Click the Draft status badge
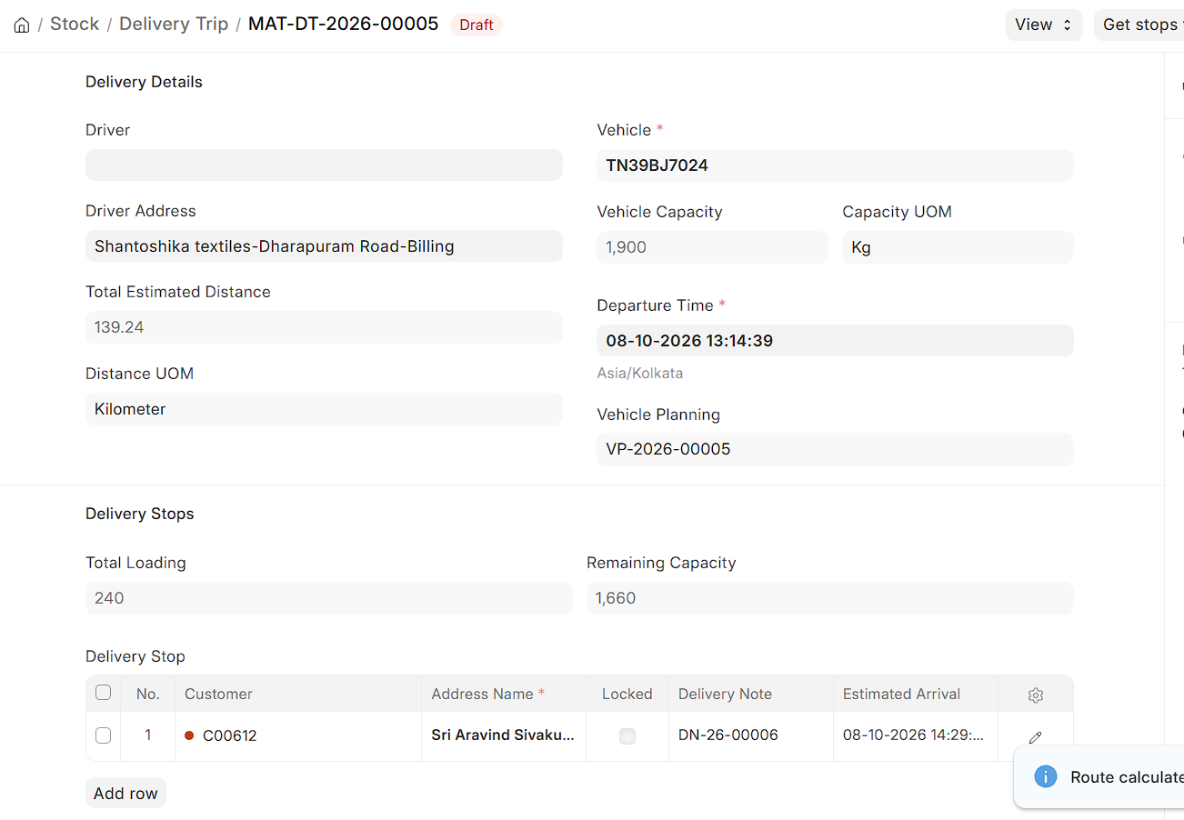 pyautogui.click(x=477, y=25)
